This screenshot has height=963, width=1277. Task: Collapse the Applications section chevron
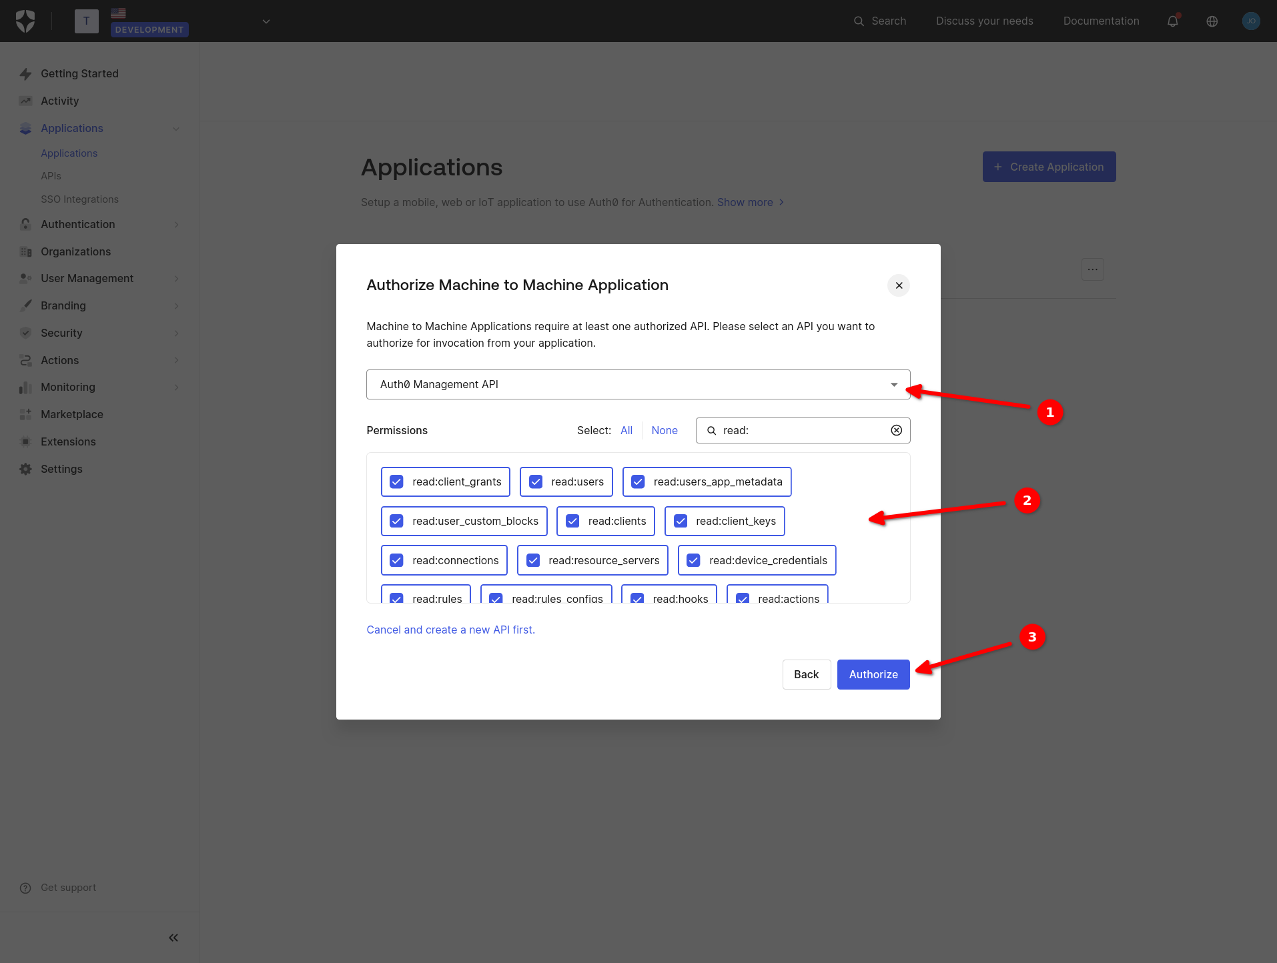click(x=175, y=128)
